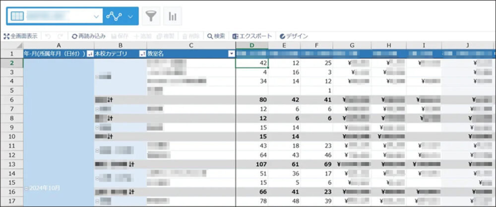Click subtotal cell F6 with value 41
Image resolution: width=496 pixels, height=207 pixels.
[x=316, y=100]
